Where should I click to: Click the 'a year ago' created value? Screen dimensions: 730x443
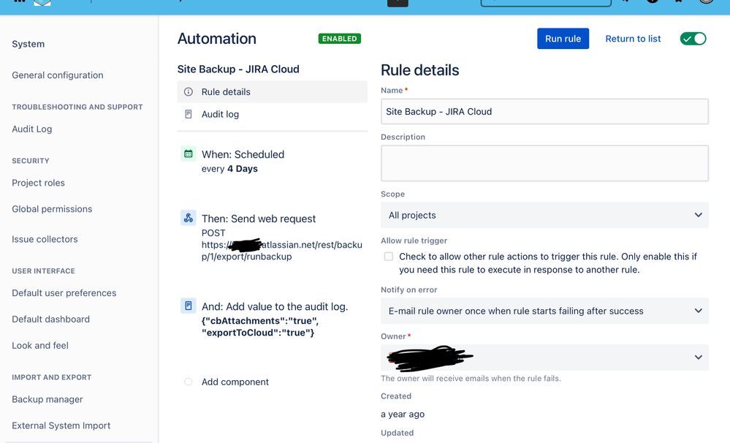[403, 414]
